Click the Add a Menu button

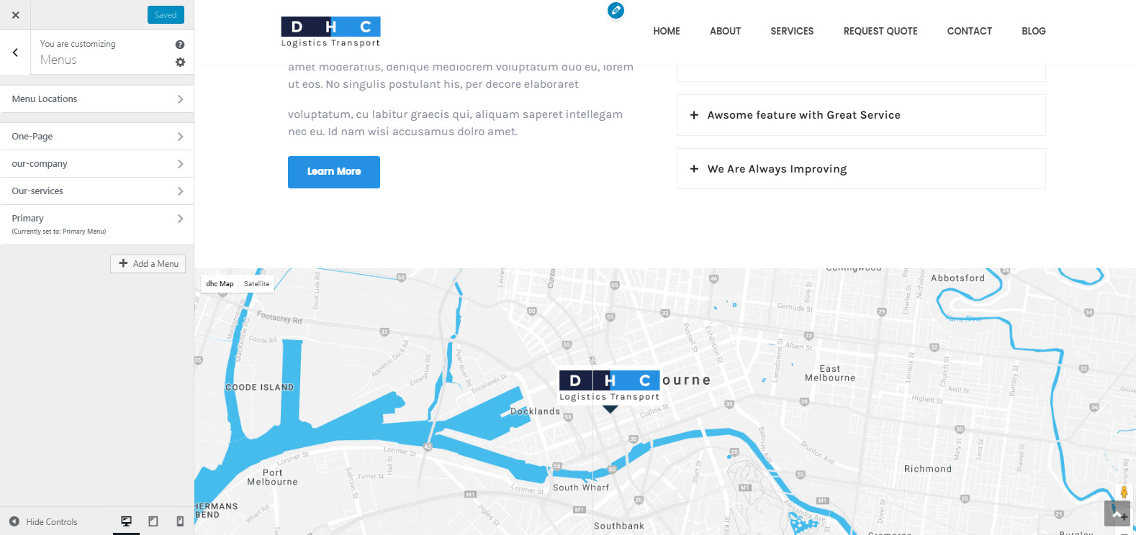(148, 264)
